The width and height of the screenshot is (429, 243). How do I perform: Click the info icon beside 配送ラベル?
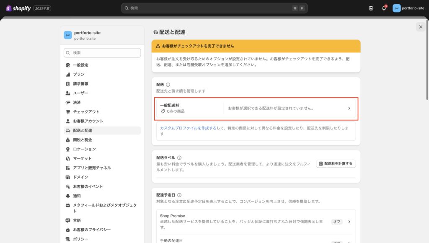[179, 158]
